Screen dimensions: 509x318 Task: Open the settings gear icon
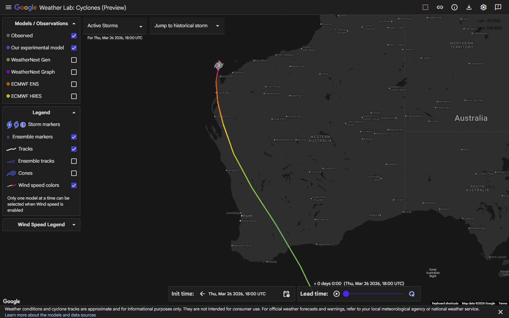coord(484,7)
